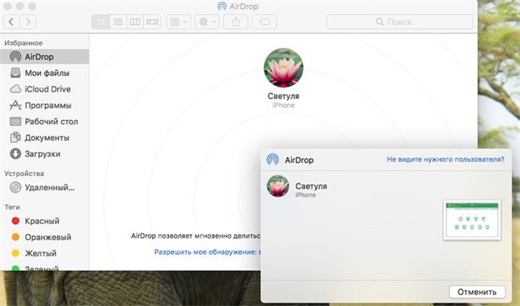
Task: Click the shared file preview thumbnail
Action: tap(472, 220)
